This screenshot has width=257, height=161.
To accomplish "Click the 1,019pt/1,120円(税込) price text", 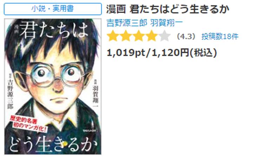I will pos(162,53).
